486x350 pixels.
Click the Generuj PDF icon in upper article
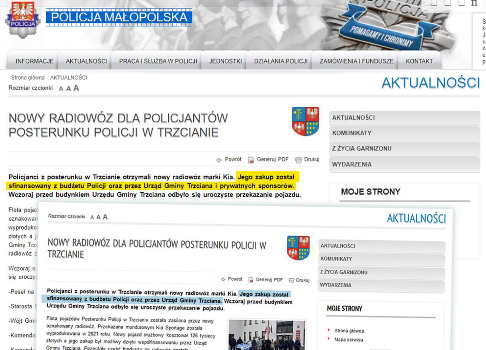pyautogui.click(x=251, y=160)
